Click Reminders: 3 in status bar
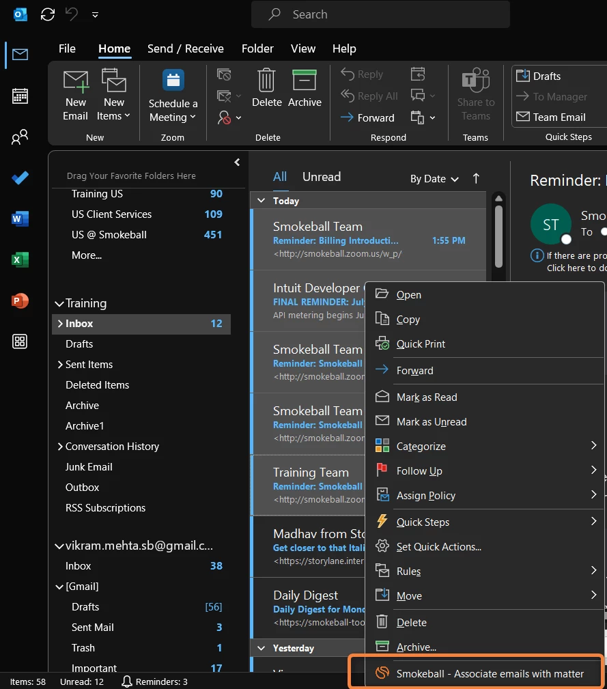This screenshot has width=607, height=689. tap(154, 681)
